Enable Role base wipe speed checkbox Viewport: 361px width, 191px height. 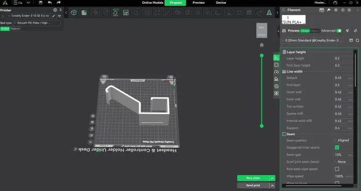coord(337,169)
